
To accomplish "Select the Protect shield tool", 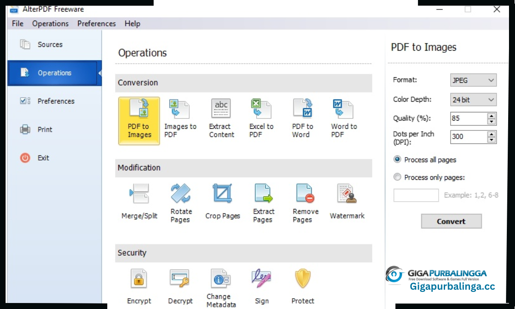I will [303, 287].
